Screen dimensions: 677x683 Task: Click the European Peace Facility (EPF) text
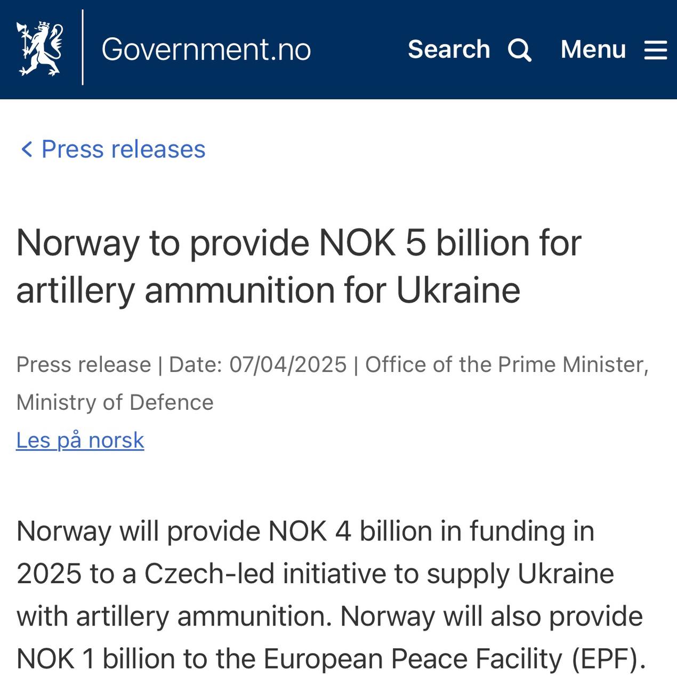(x=455, y=659)
